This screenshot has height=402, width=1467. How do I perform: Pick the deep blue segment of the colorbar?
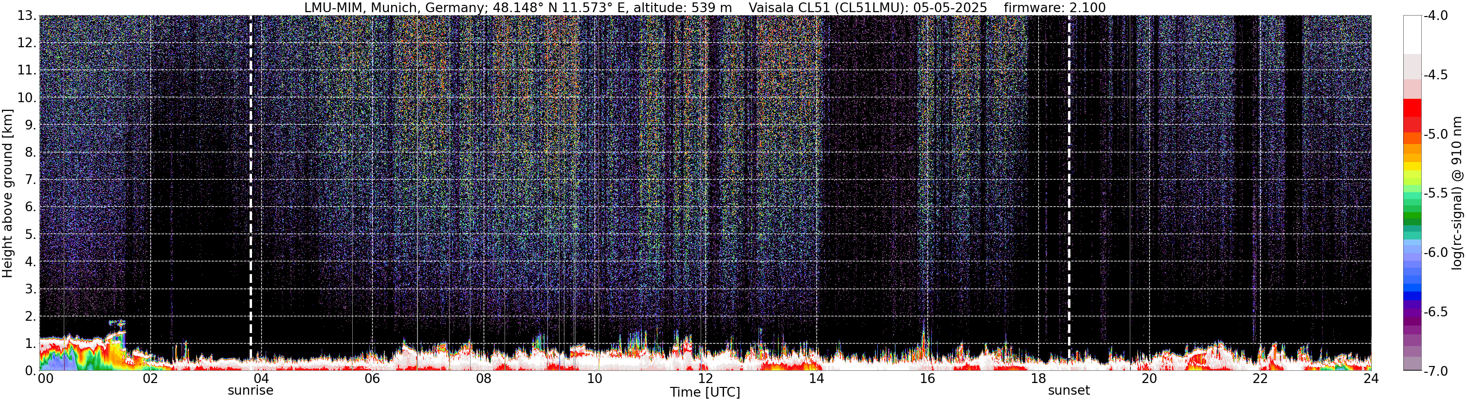click(x=1413, y=295)
